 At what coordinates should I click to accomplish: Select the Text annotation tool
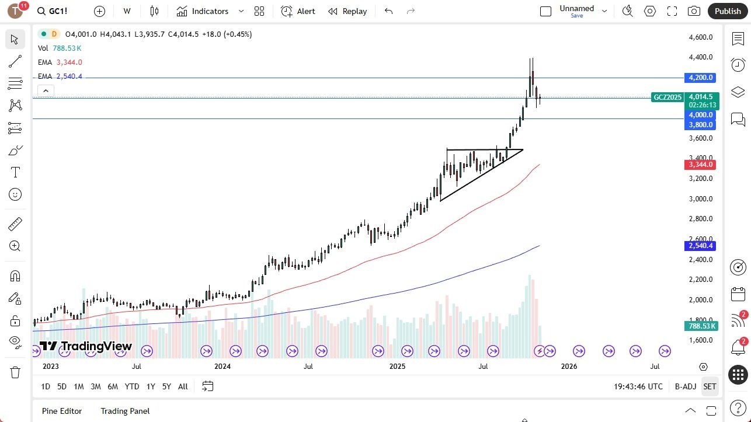click(15, 172)
